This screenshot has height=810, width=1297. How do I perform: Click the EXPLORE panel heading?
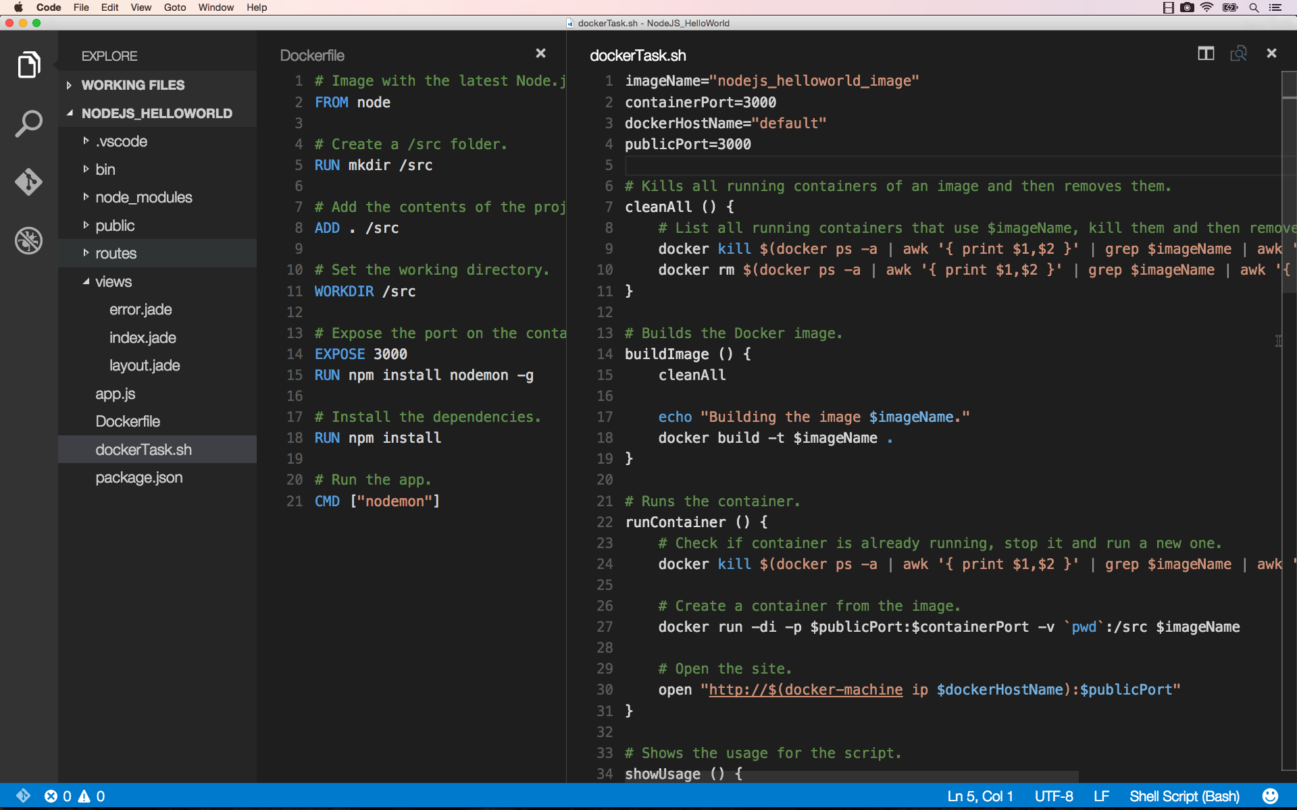click(109, 56)
